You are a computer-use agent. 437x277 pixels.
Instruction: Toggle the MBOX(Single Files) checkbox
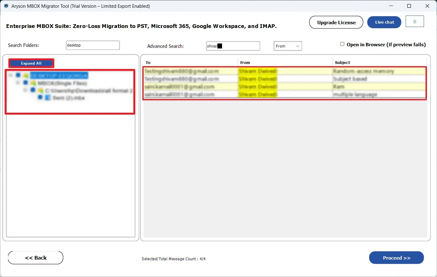[25, 83]
